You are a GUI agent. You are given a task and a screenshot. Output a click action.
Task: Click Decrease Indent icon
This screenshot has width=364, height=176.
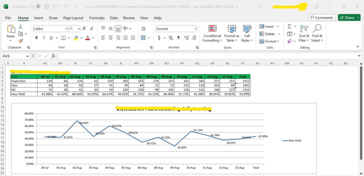126,38
